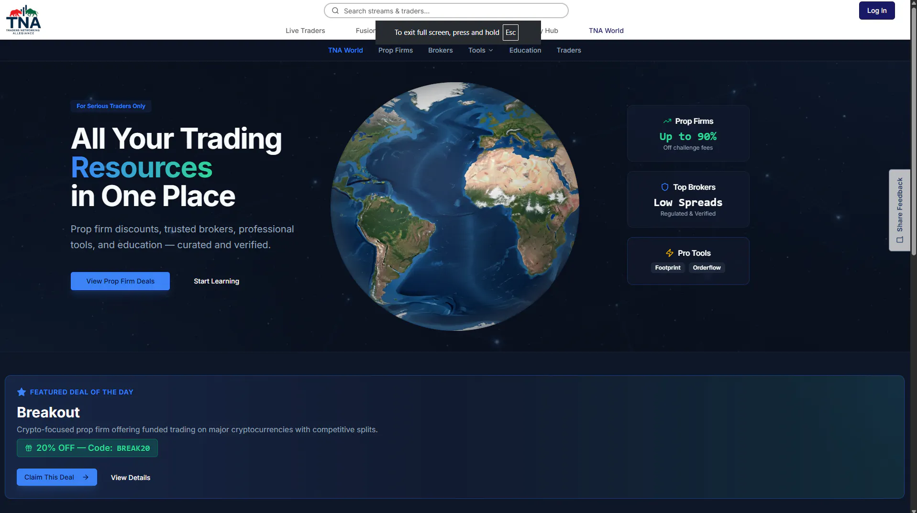The image size is (917, 513).
Task: Click the Pro Tools lightning bolt icon
Action: [x=670, y=253]
